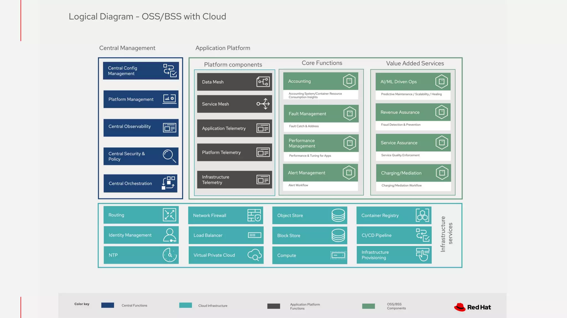Click the Charging/Mediation block
The width and height of the screenshot is (567, 318).
coord(413,173)
